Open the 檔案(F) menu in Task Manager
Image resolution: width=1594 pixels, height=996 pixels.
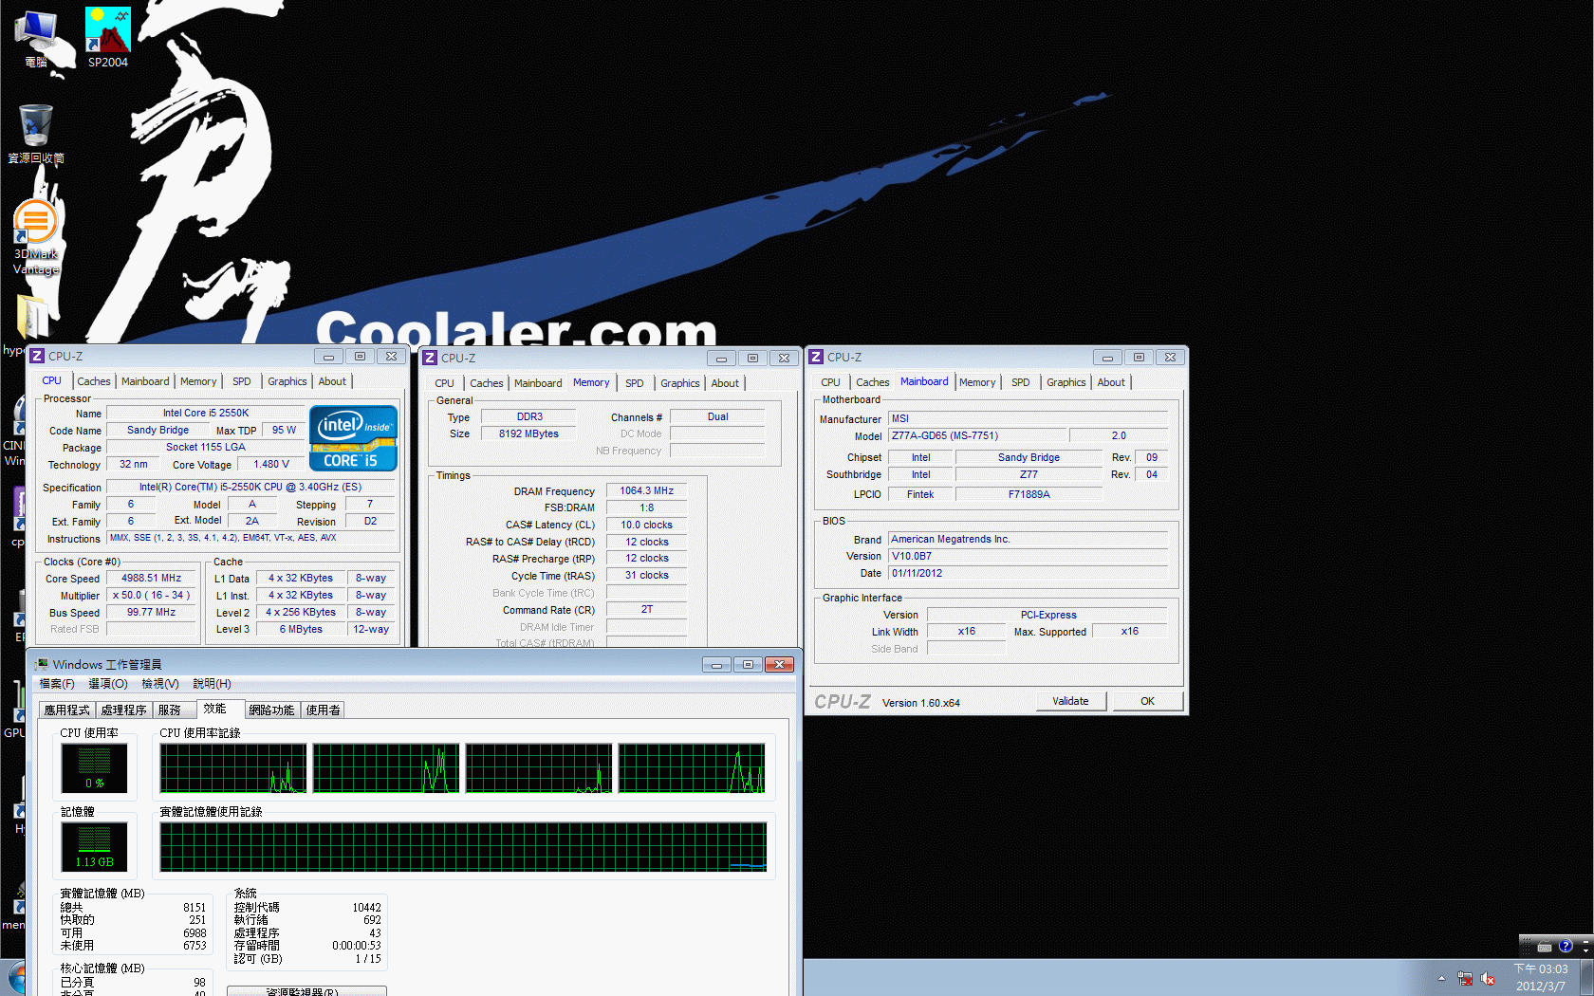tap(57, 684)
